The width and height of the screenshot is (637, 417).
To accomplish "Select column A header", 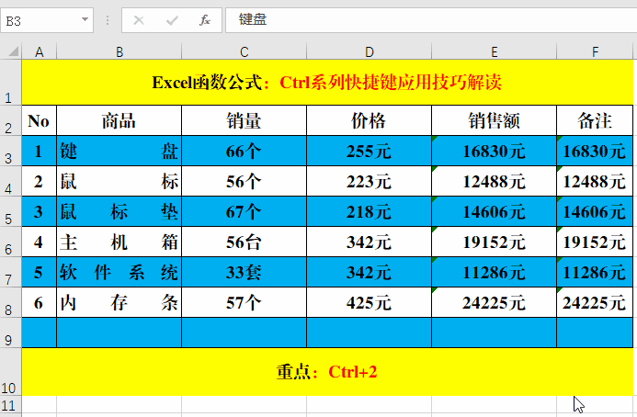I will tap(39, 51).
